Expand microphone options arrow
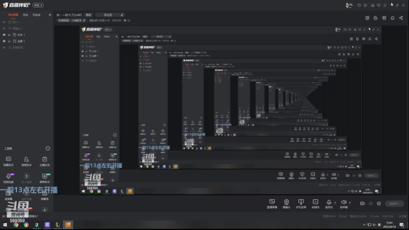Viewport: 409px width, 230px height. coord(335,202)
